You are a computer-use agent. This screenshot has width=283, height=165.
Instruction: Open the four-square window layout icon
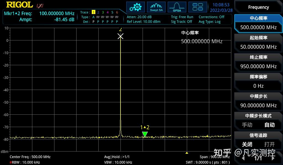coord(198,7)
